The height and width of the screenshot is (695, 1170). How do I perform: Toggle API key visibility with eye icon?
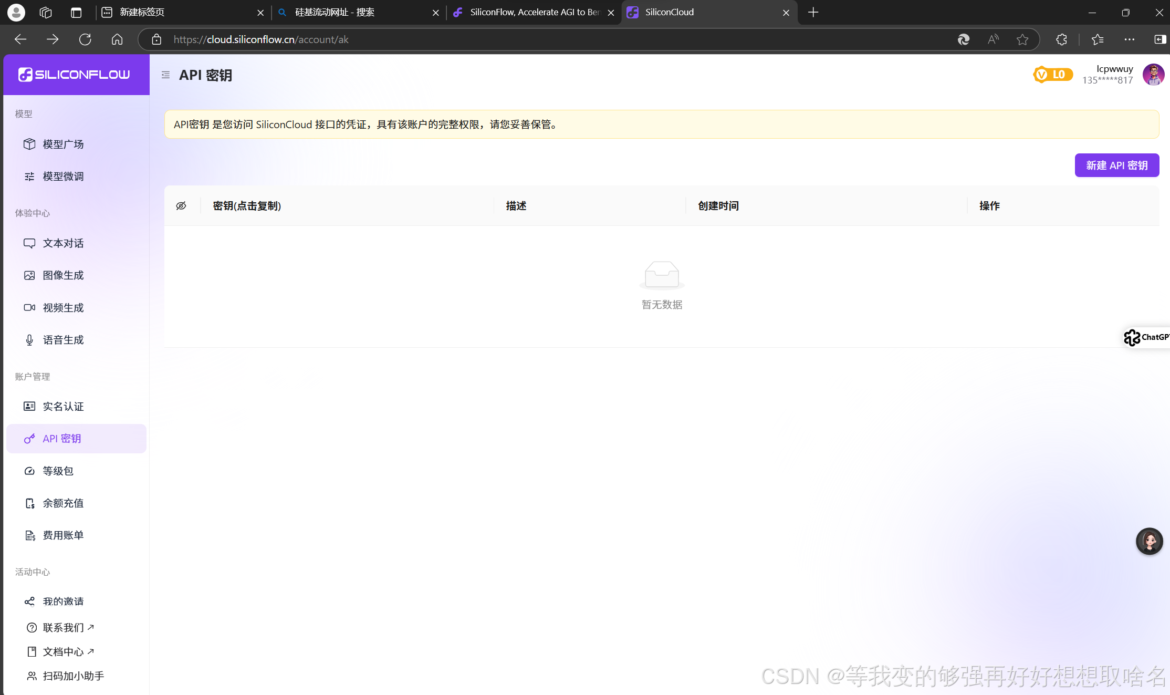(x=181, y=205)
